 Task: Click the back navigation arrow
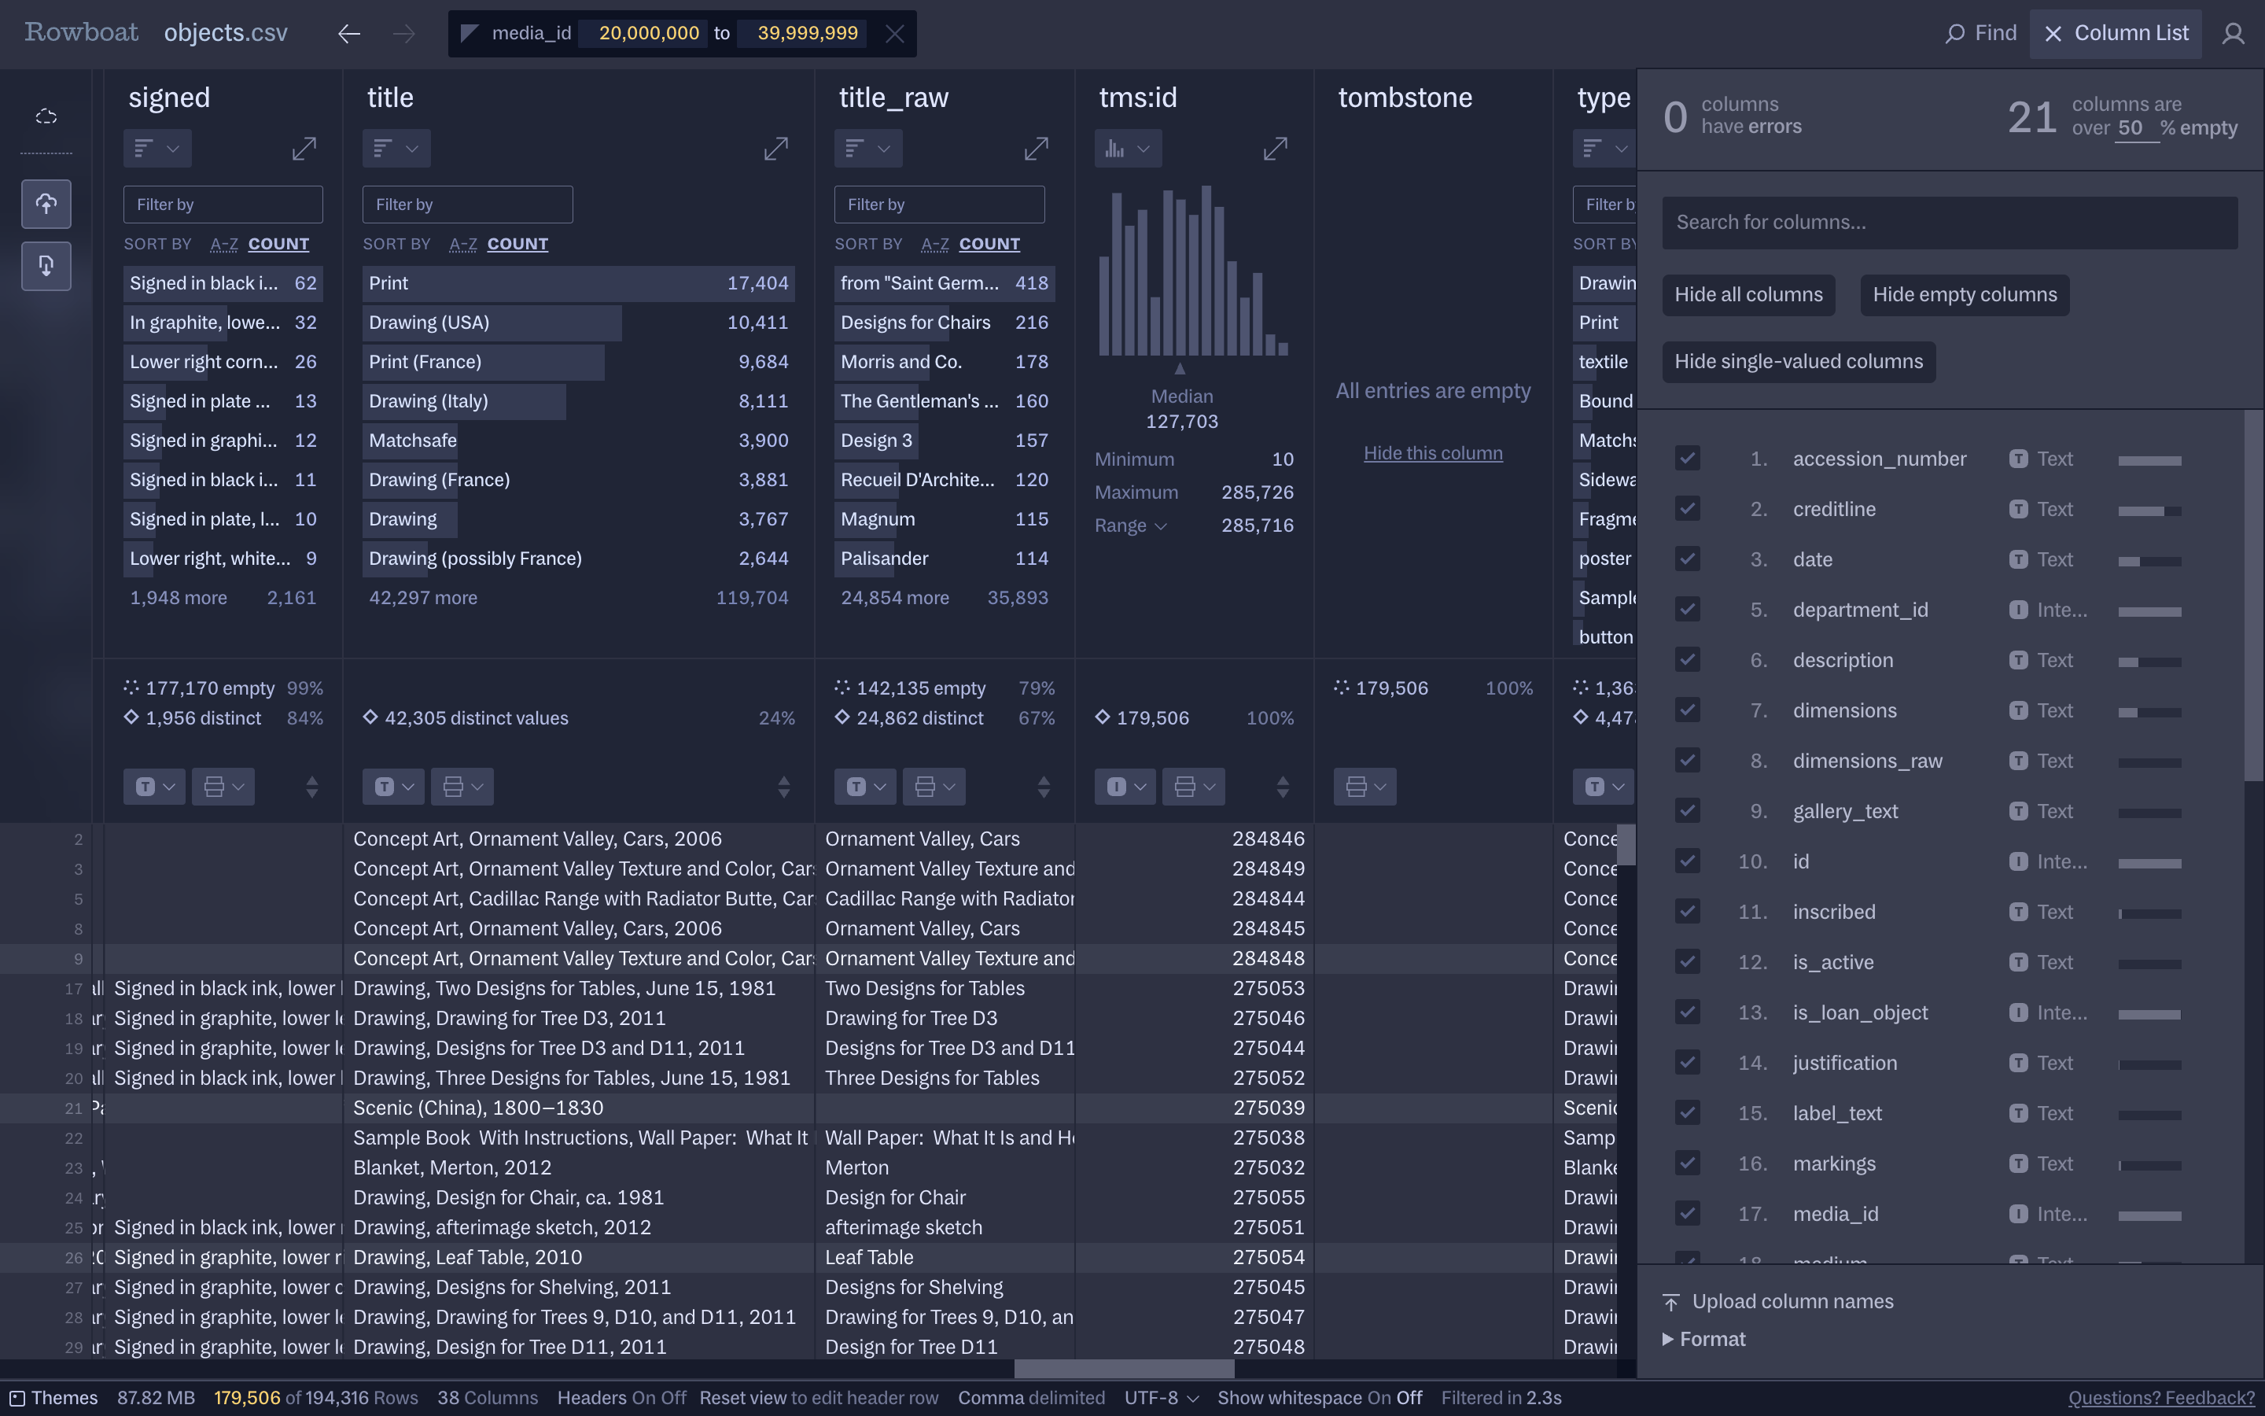coord(349,34)
